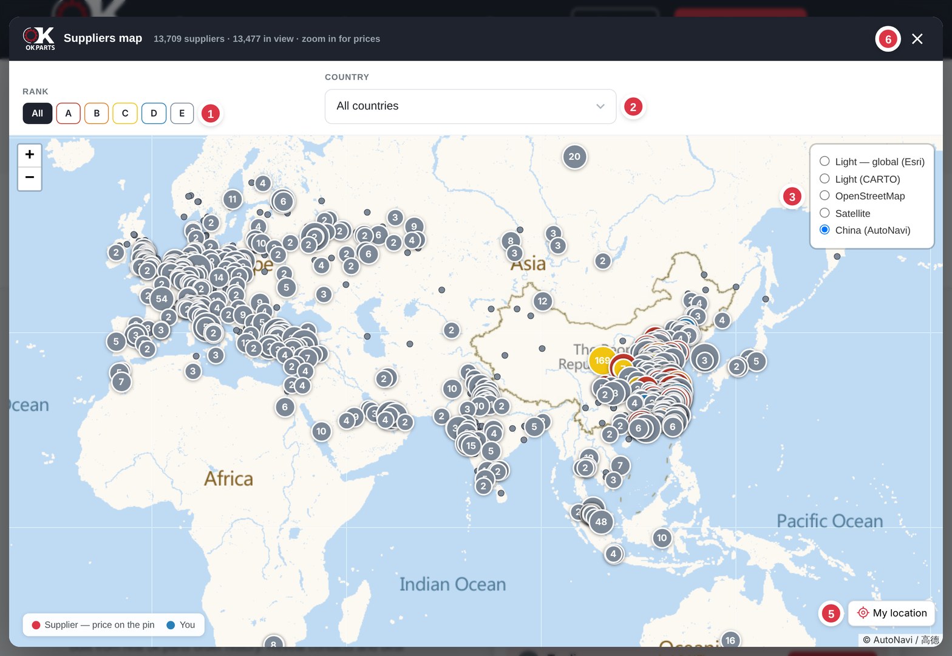This screenshot has width=952, height=656.
Task: Open the 15 cluster in southern India
Action: [x=471, y=446]
